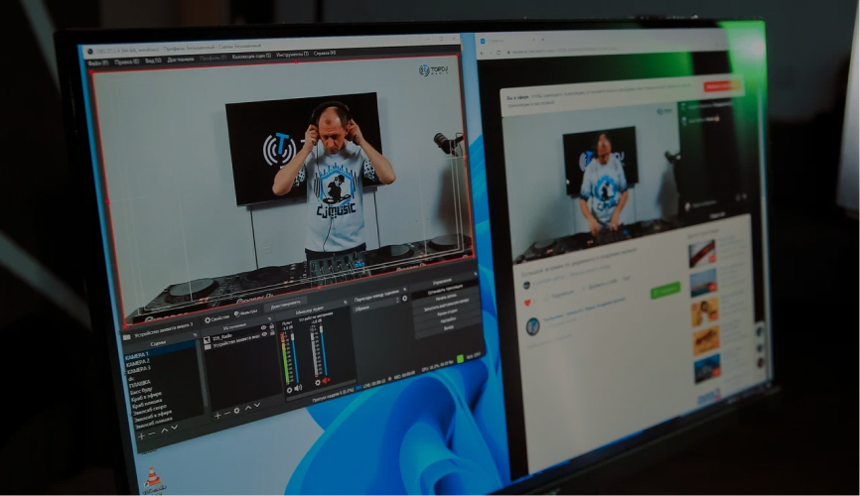The image size is (860, 496).
Task: Adjust the playback device blue volume slider
Action: click(x=324, y=352)
